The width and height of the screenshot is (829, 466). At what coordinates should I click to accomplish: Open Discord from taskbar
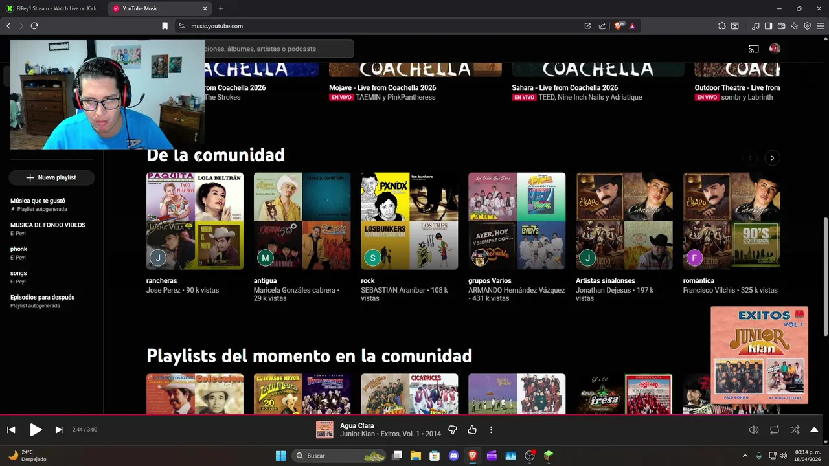coord(453,456)
